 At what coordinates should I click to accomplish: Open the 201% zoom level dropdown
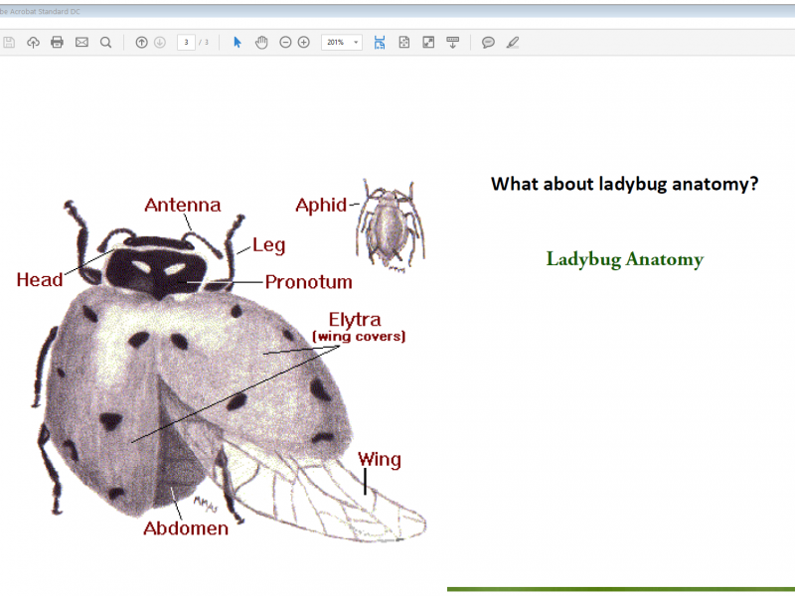[x=356, y=43]
